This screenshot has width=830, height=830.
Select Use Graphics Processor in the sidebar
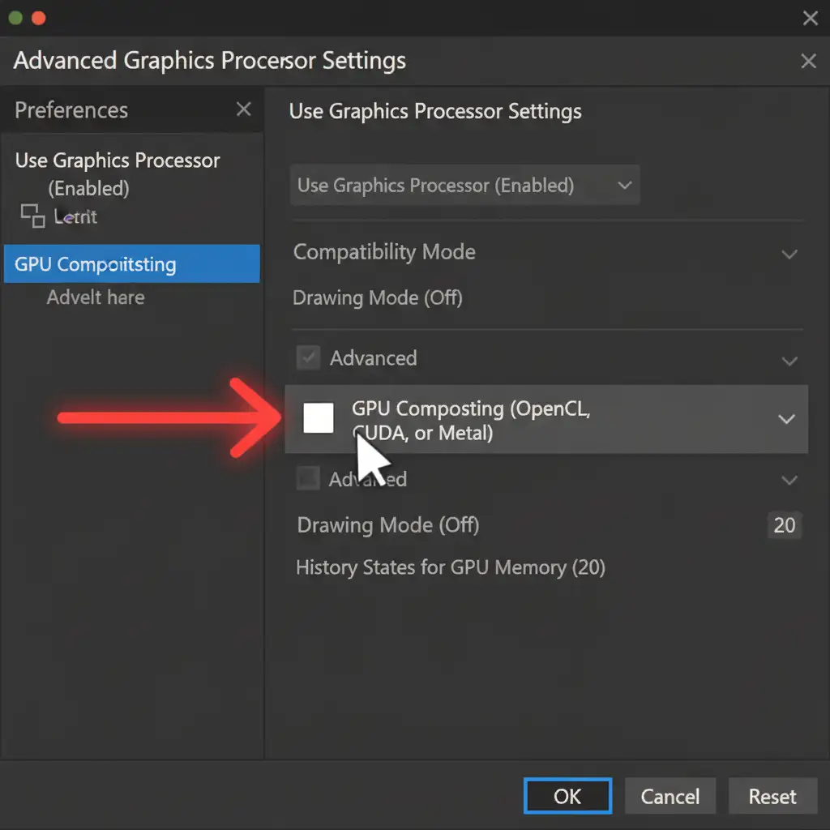[x=117, y=160]
